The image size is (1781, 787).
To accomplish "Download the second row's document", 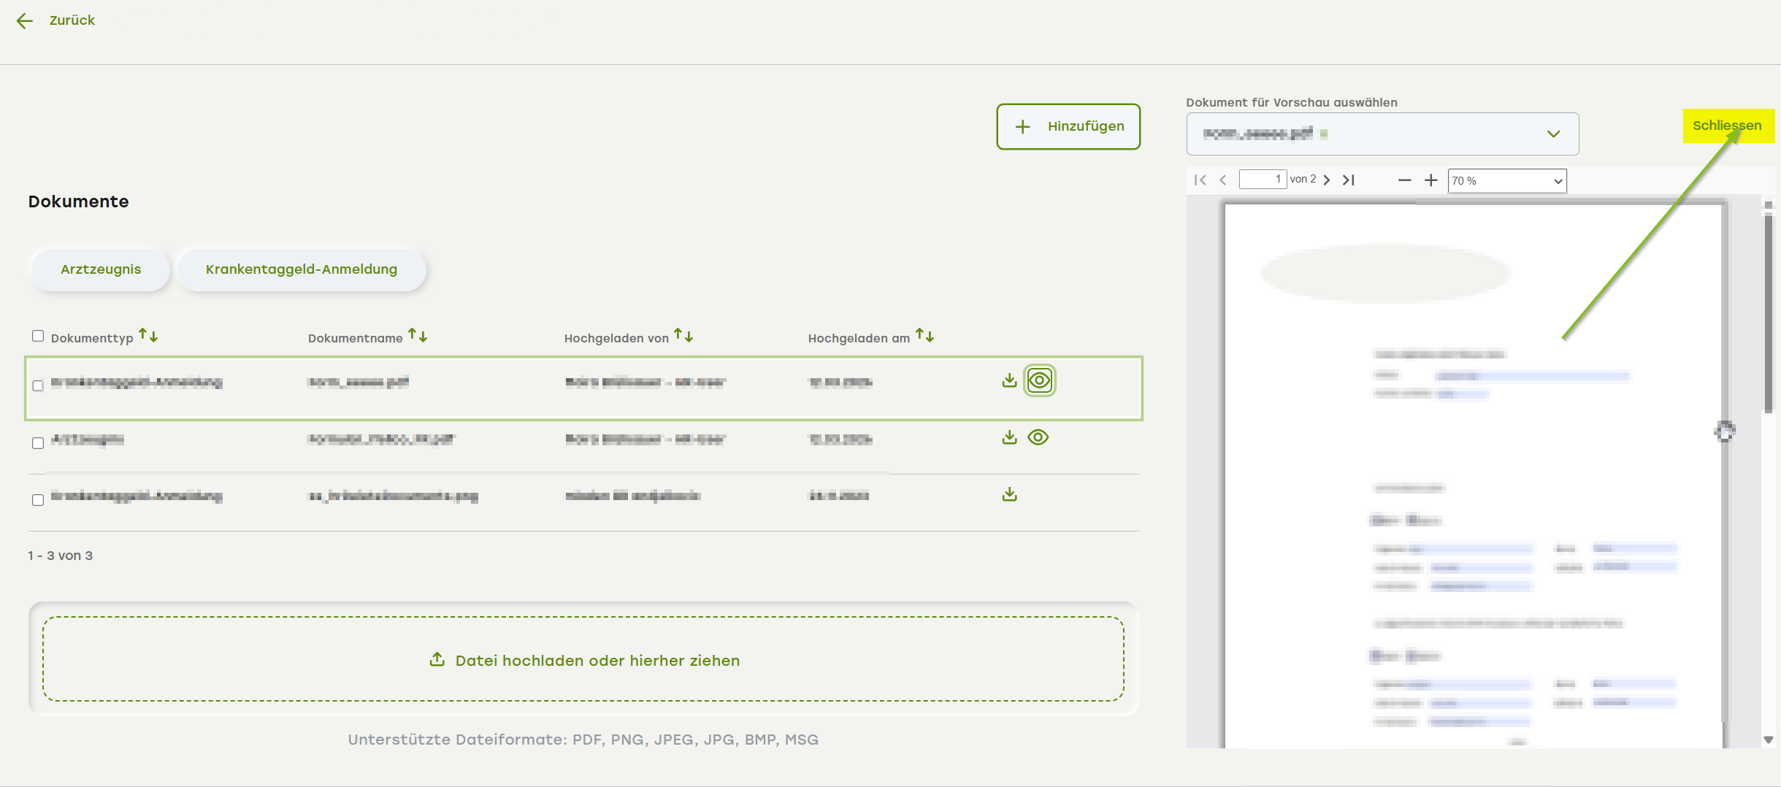I will [x=1009, y=437].
